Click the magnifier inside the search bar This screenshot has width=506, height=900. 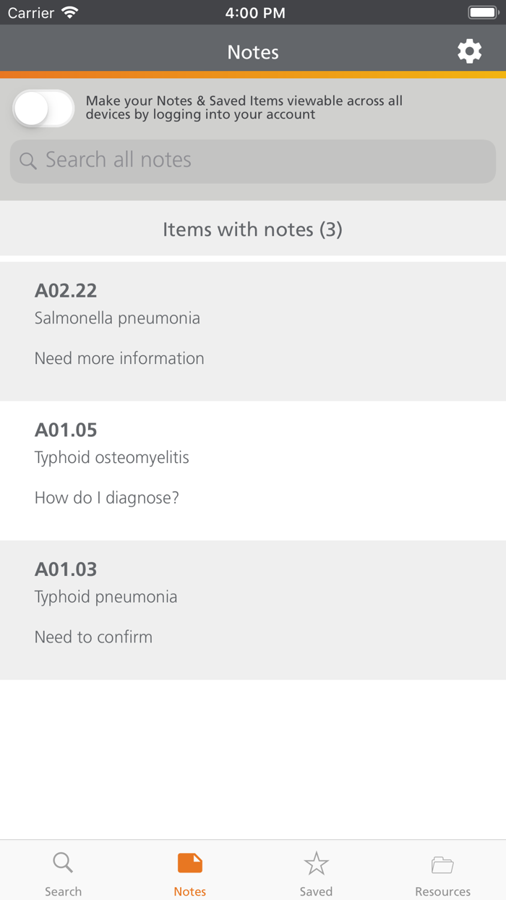click(x=27, y=160)
